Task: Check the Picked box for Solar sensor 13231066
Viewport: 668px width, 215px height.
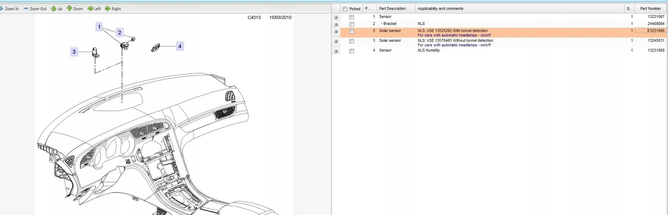Action: [x=352, y=31]
